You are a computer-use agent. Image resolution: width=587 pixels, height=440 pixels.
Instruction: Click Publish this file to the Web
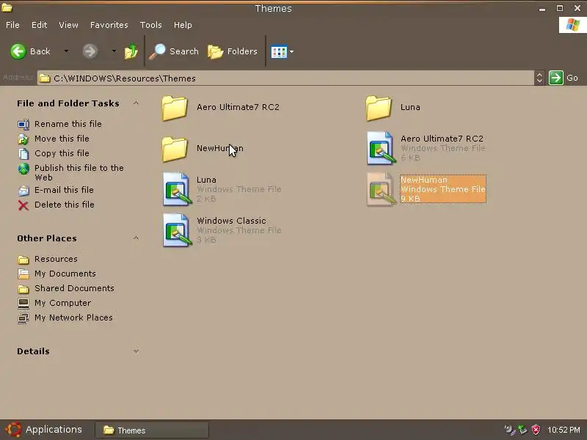pyautogui.click(x=79, y=172)
